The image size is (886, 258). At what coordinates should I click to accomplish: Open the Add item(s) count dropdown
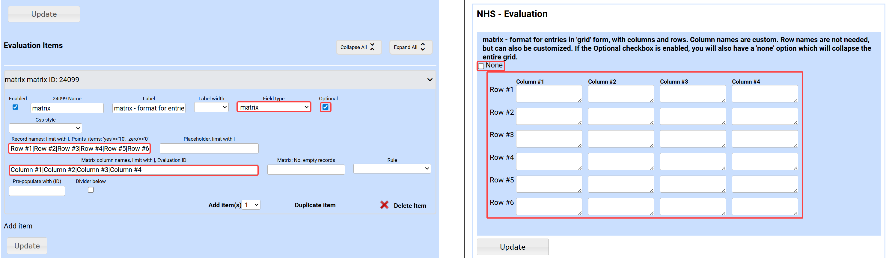coord(251,205)
